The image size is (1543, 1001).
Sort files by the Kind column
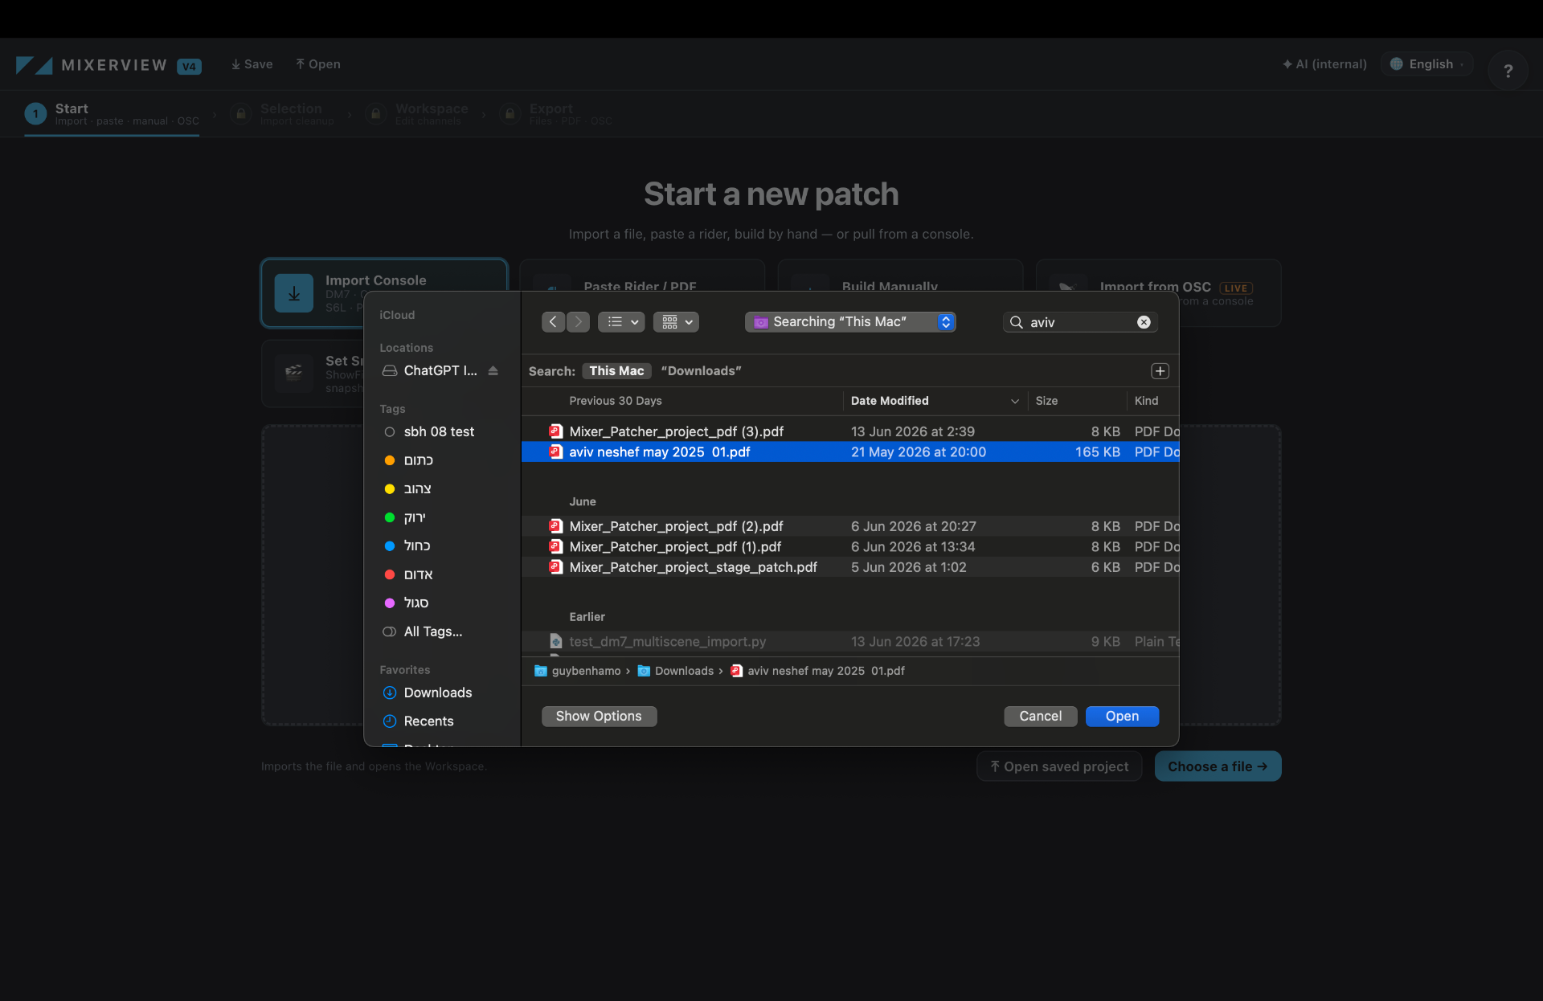[1152, 401]
